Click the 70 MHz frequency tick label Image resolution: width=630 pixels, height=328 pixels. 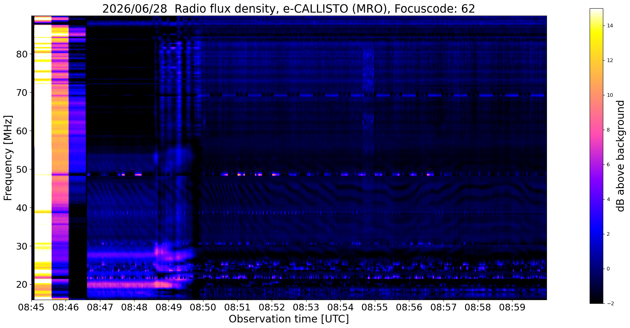(22, 93)
